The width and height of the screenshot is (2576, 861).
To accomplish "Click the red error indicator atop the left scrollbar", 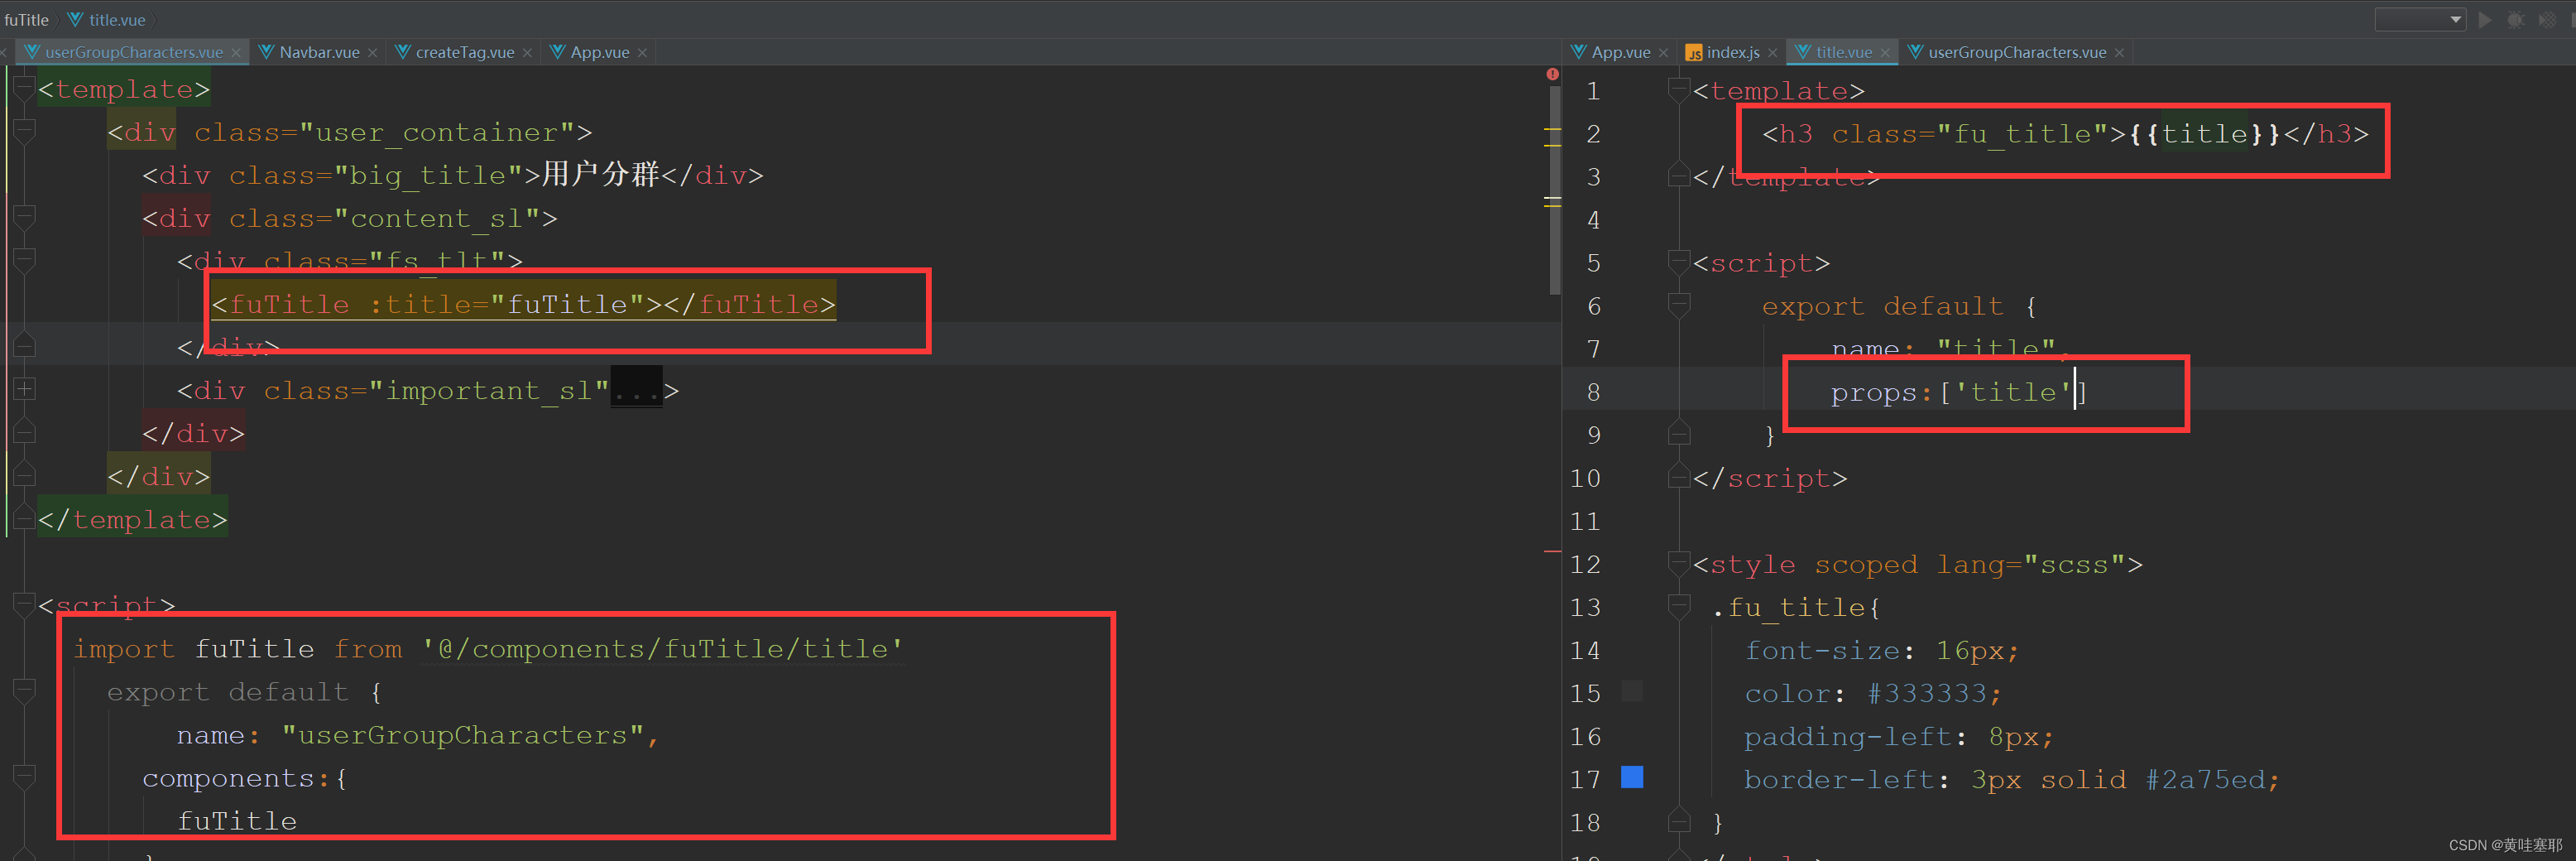I will [1552, 74].
